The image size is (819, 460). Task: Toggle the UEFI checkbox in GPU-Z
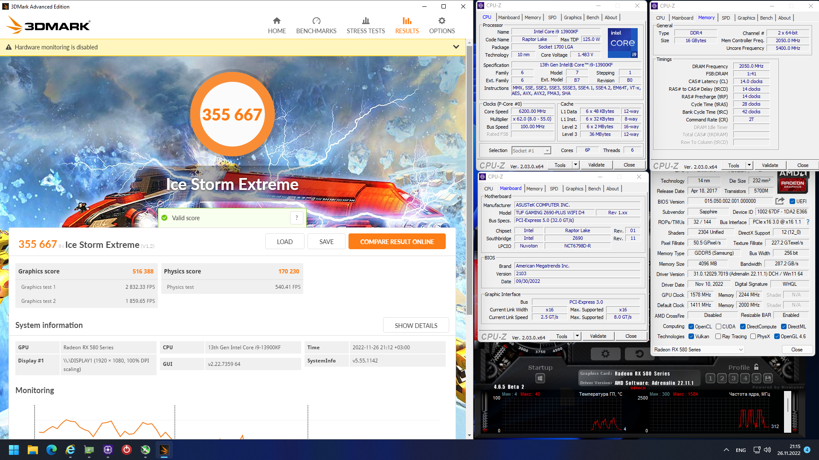[792, 201]
